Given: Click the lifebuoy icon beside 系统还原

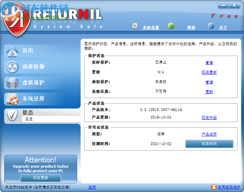Looking at the screenshot, I should coord(12,99).
